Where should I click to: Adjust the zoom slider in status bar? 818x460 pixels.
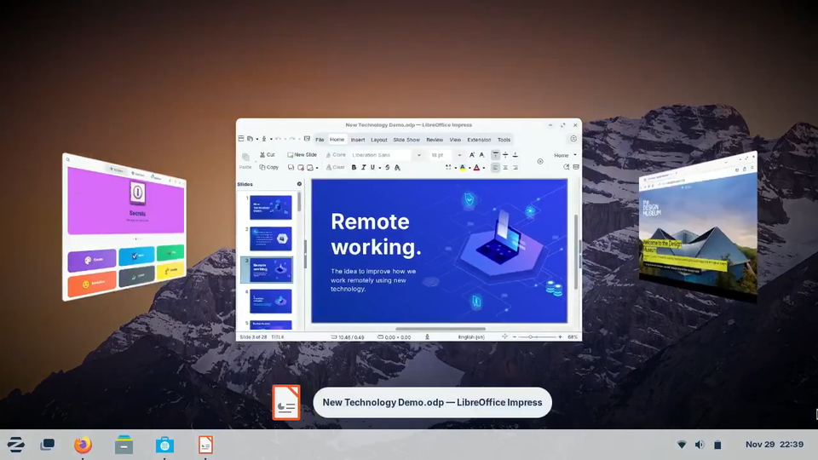532,337
